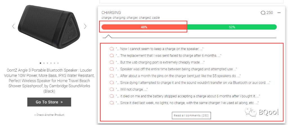Click the OontZ speaker product image

click(x=49, y=27)
